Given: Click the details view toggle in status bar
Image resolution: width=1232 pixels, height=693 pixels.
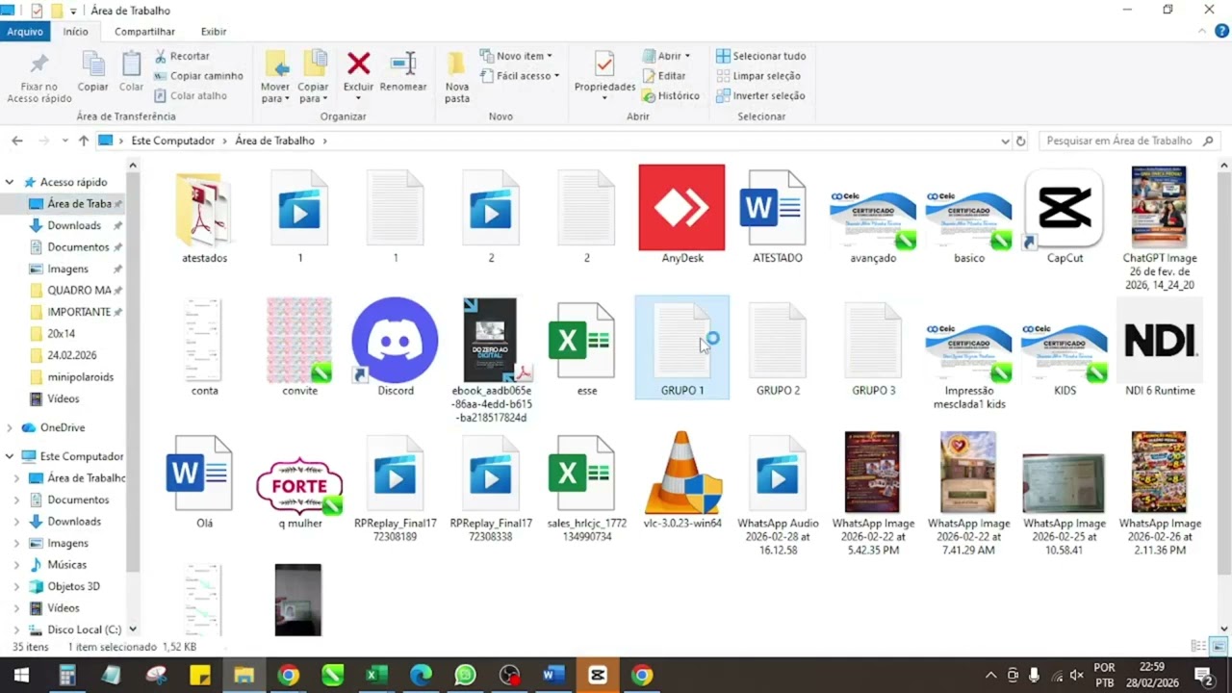Looking at the screenshot, I should pyautogui.click(x=1198, y=647).
